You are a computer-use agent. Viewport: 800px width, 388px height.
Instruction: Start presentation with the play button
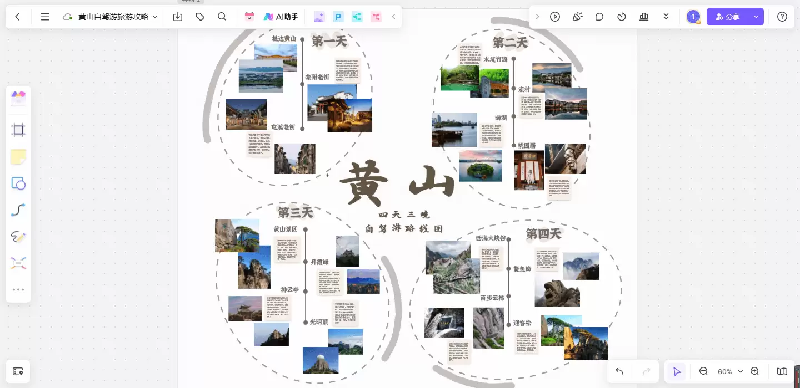[x=555, y=17]
